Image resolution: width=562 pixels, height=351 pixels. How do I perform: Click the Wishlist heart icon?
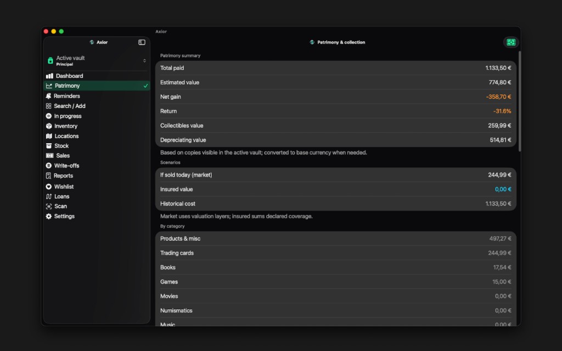click(x=49, y=186)
